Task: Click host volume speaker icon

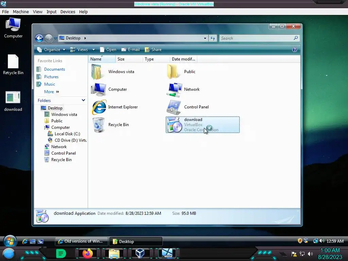Action: (310, 254)
